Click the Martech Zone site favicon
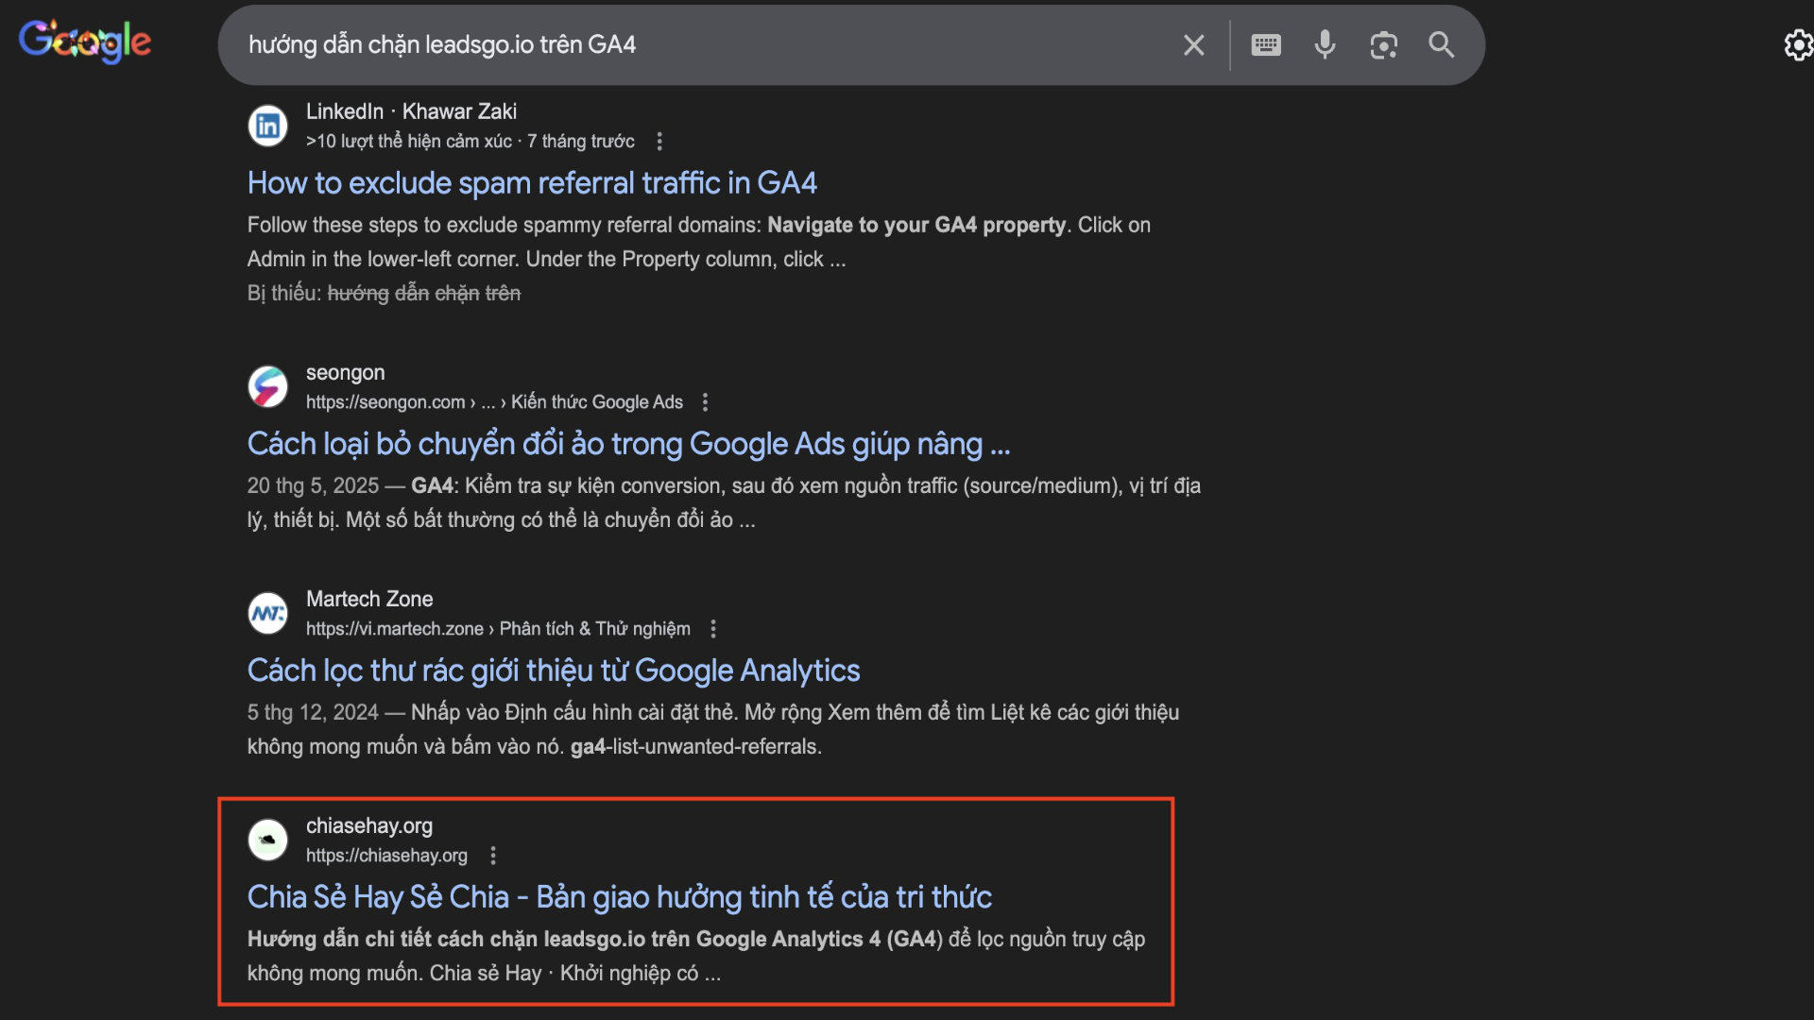1814x1020 pixels. (267, 613)
